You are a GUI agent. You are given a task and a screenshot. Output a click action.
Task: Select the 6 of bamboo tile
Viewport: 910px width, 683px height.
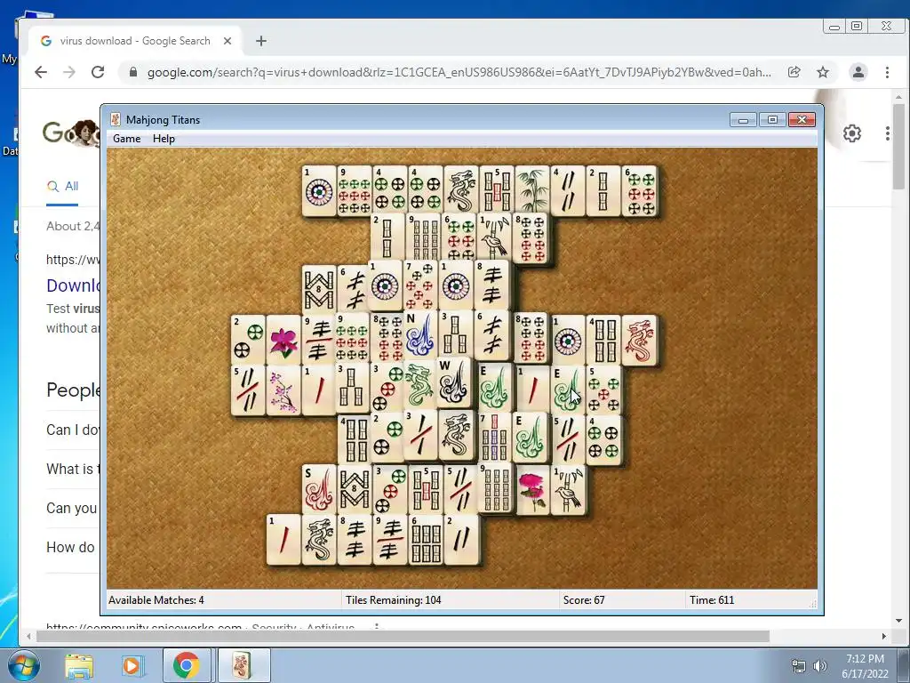[x=426, y=540]
